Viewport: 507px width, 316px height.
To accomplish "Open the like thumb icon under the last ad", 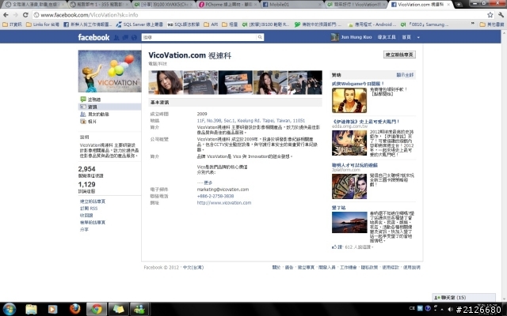I will pos(334,247).
